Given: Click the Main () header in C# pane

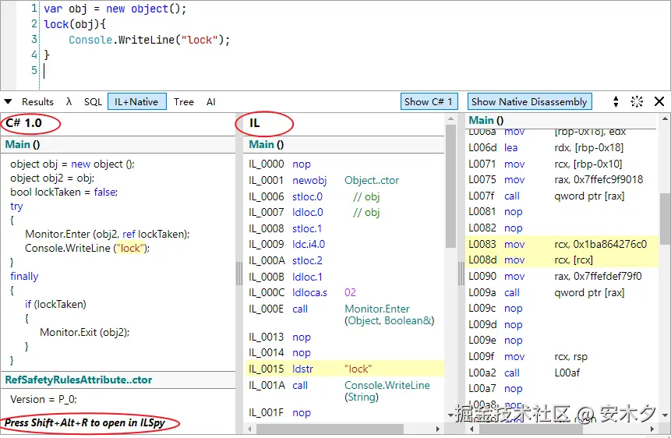Looking at the screenshot, I should tap(23, 144).
